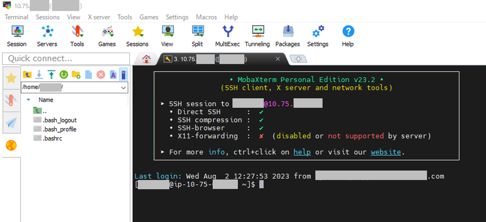Open the Settings menu
Viewport: 486px width, 222px height.
click(177, 17)
